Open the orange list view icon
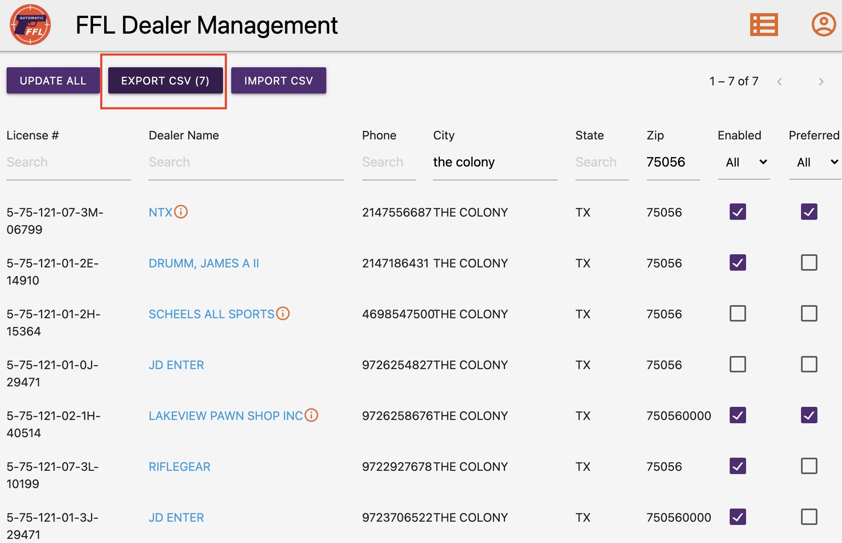 (764, 25)
